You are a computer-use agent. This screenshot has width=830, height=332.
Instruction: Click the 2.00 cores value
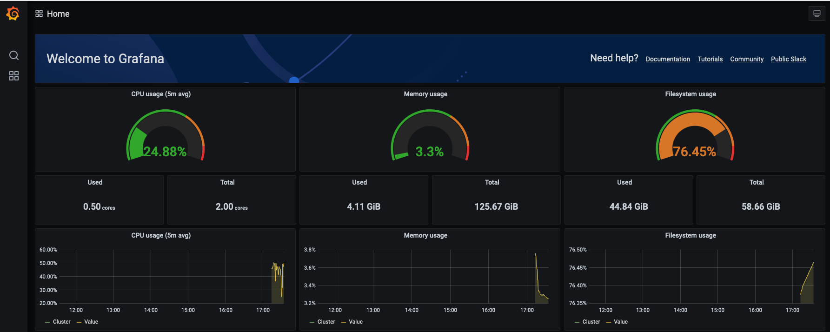(x=232, y=207)
